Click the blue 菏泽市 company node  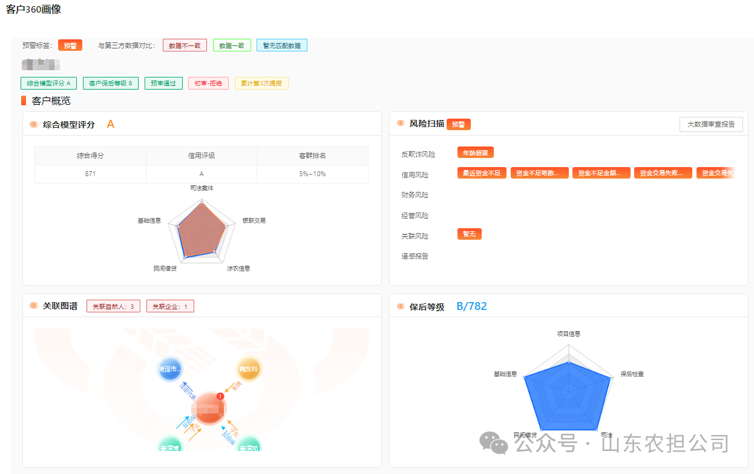169,369
